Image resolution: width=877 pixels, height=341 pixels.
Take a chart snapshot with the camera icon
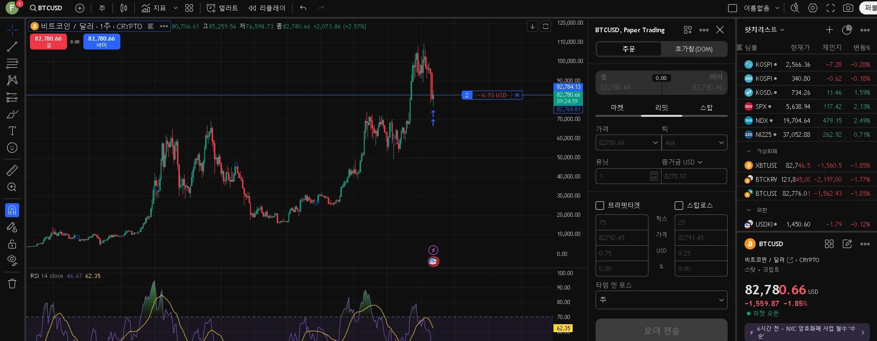848,8
